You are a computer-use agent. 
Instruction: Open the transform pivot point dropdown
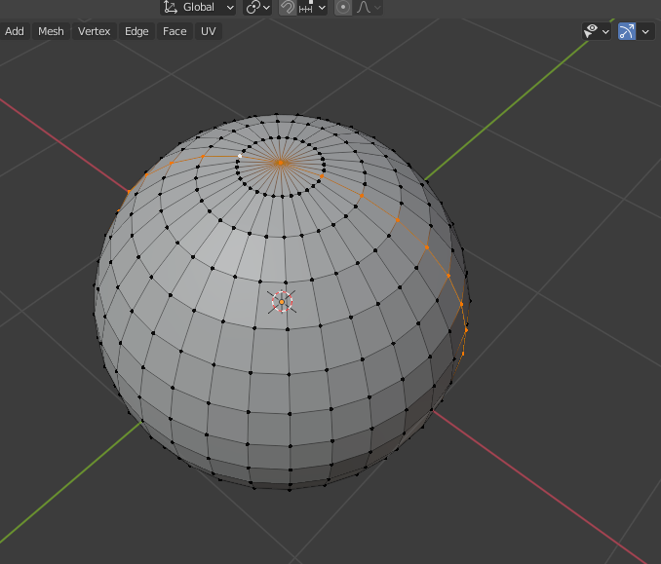point(257,7)
